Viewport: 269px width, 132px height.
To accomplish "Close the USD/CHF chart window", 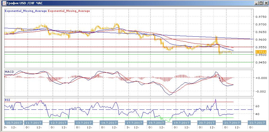I will [265, 3].
